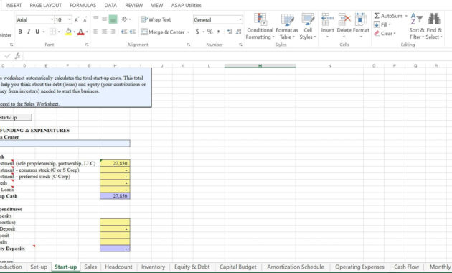Apply the yellow Fill Color

[68, 32]
